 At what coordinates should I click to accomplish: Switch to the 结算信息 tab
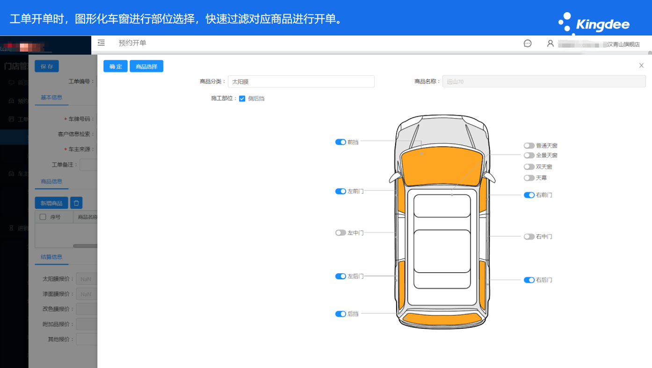pyautogui.click(x=51, y=257)
